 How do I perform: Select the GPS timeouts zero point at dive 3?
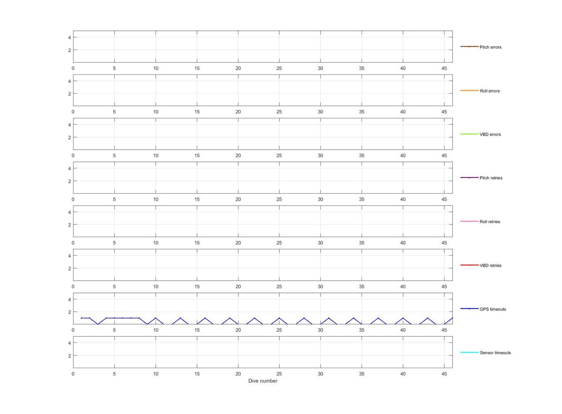pos(98,324)
